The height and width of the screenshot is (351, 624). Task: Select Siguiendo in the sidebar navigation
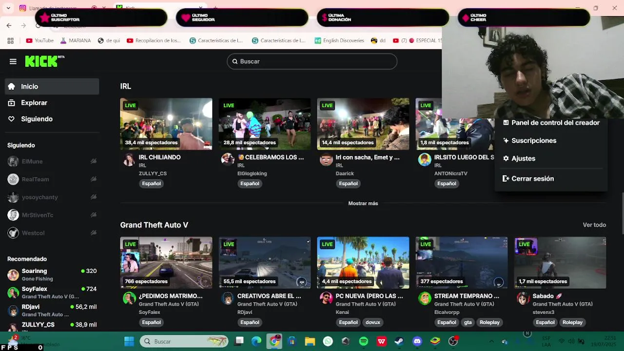(x=52, y=119)
